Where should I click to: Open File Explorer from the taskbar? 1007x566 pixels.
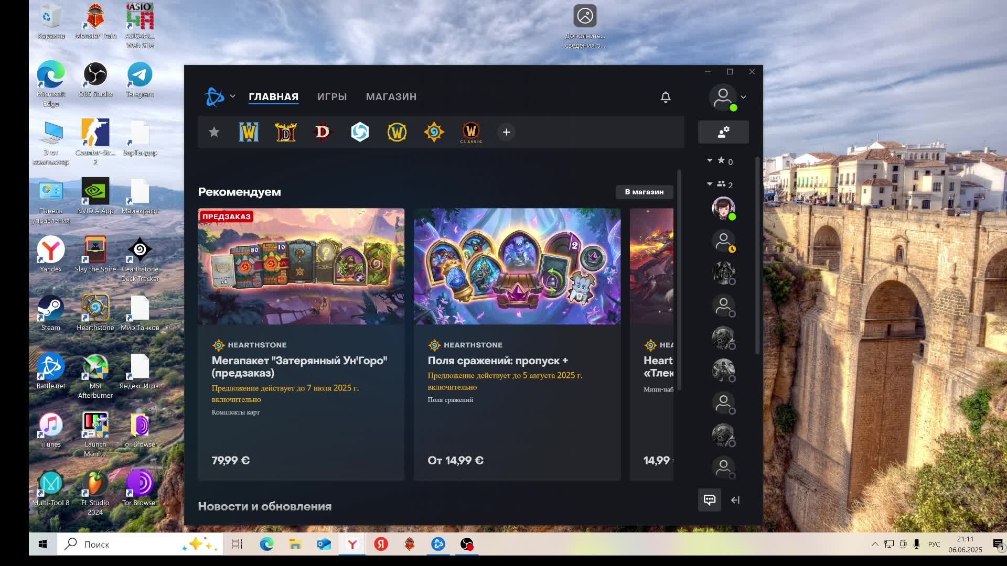click(295, 544)
